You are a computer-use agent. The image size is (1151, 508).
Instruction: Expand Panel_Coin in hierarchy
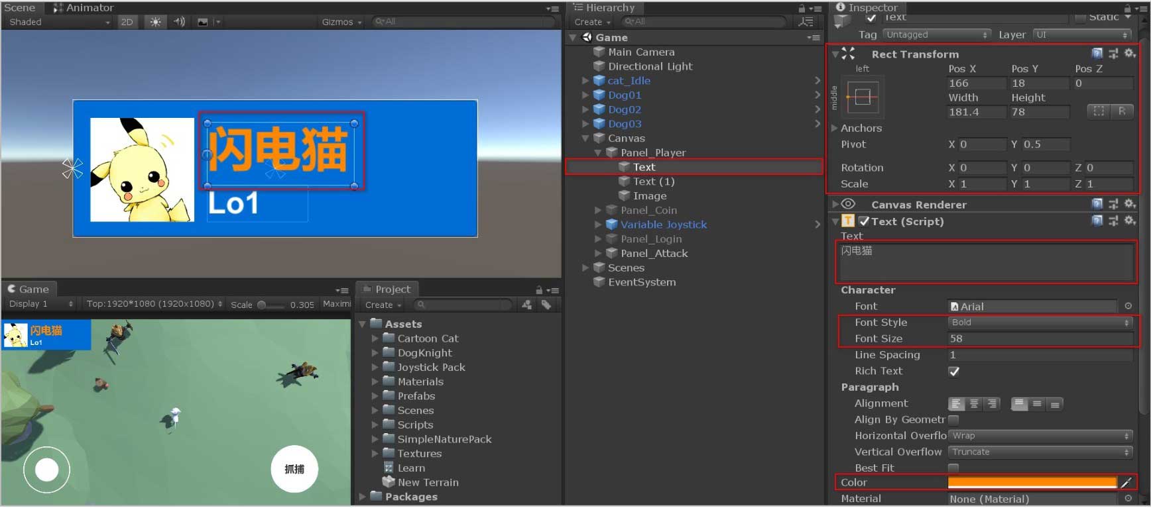point(598,210)
